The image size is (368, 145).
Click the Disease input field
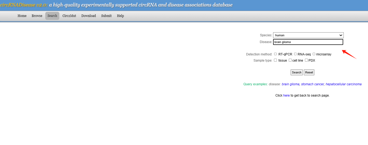tap(308, 42)
